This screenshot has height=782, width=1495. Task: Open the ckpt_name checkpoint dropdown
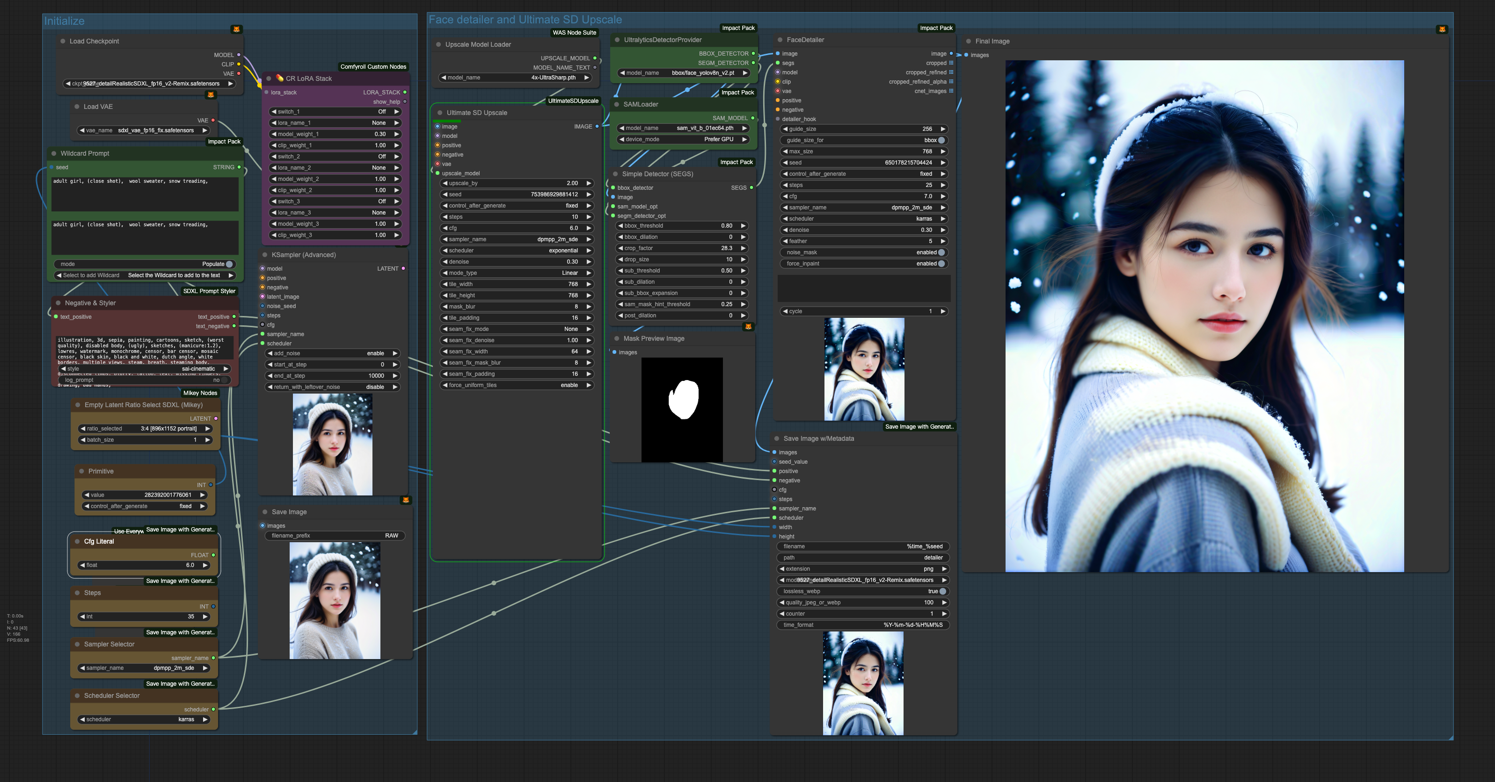149,84
